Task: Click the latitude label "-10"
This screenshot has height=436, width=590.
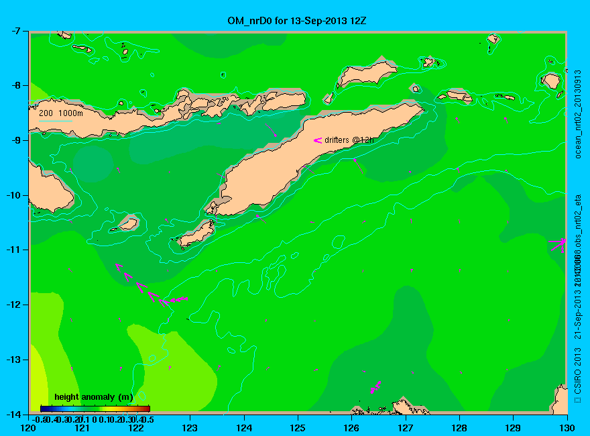Action: 14,195
